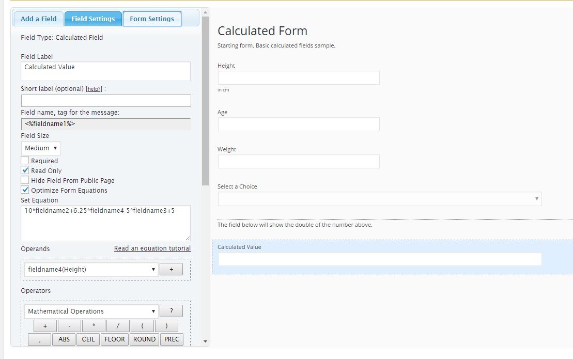Switch to the Add a Field tab

[38, 19]
